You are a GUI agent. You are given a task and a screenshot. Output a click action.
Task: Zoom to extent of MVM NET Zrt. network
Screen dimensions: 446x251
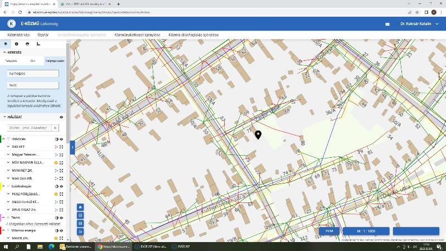click(61, 171)
